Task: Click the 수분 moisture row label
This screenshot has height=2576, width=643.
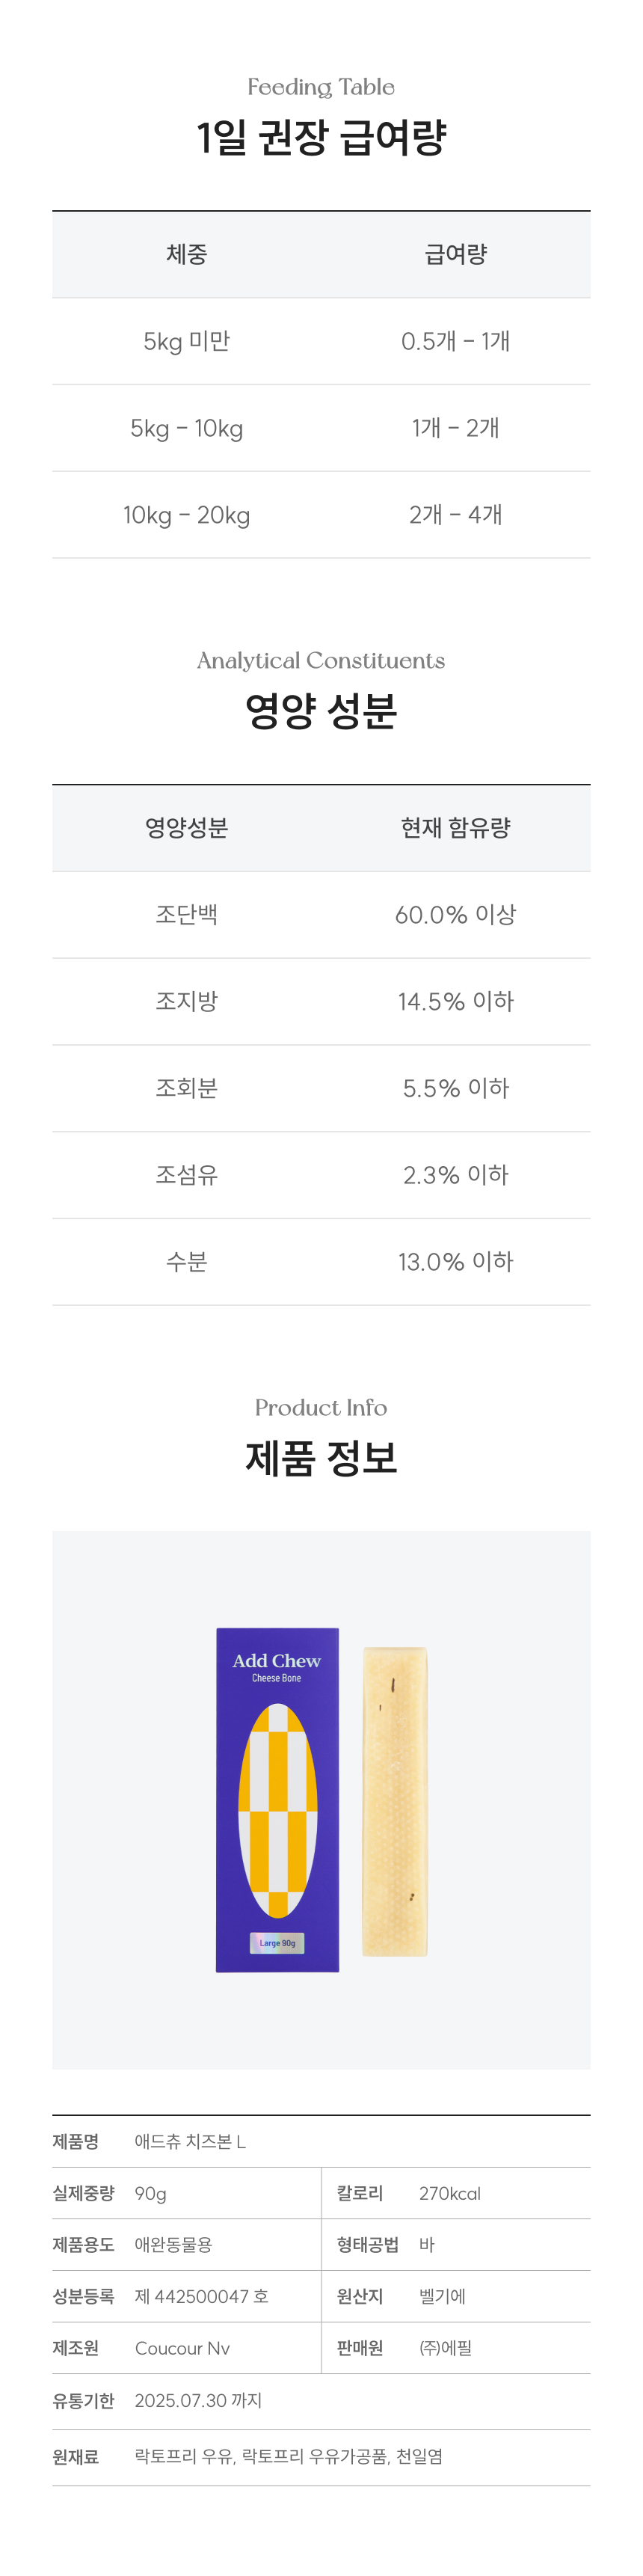Action: (x=186, y=1261)
